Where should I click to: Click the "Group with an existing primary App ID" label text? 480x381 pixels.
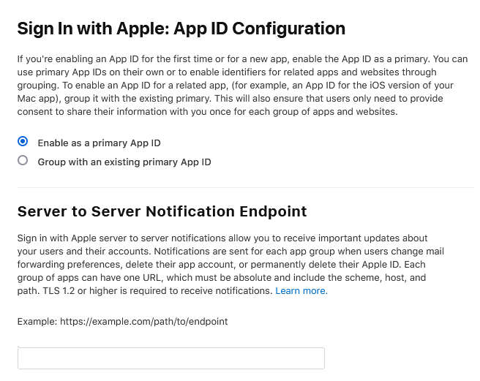point(124,162)
